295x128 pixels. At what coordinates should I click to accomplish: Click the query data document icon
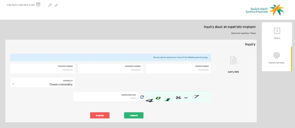click(x=233, y=61)
